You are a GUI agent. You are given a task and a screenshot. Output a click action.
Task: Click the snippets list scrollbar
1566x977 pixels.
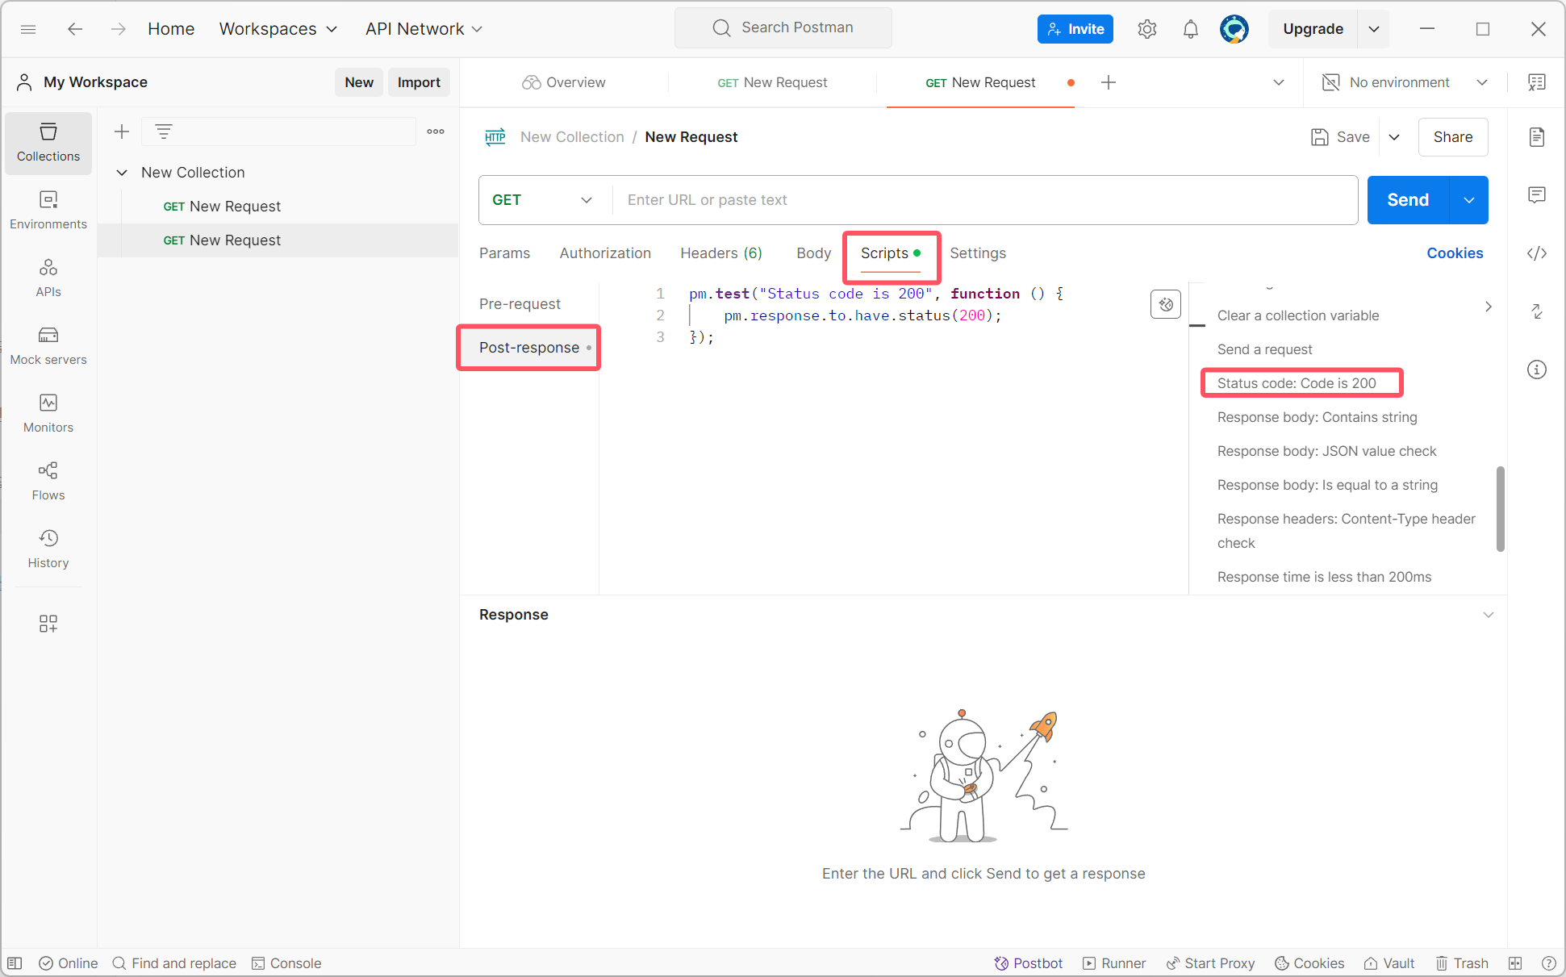click(1501, 508)
